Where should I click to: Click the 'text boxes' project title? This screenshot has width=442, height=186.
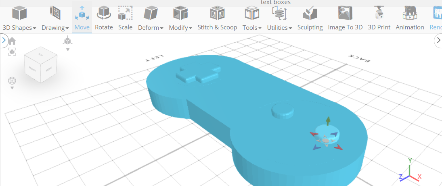tap(275, 2)
